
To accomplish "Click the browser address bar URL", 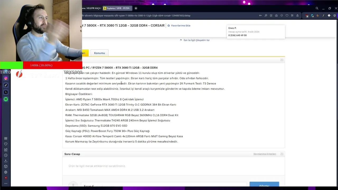I will [136, 16].
